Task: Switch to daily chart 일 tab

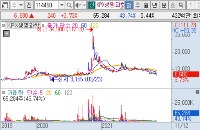Action: tap(129, 5)
